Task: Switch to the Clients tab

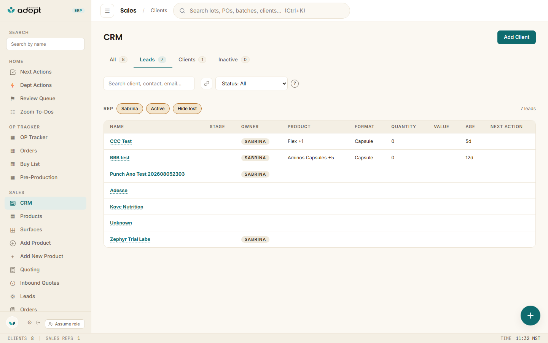Action: coord(192,59)
